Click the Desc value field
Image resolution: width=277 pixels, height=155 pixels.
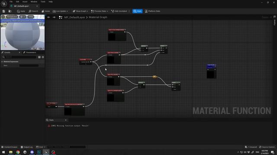coord(29,65)
